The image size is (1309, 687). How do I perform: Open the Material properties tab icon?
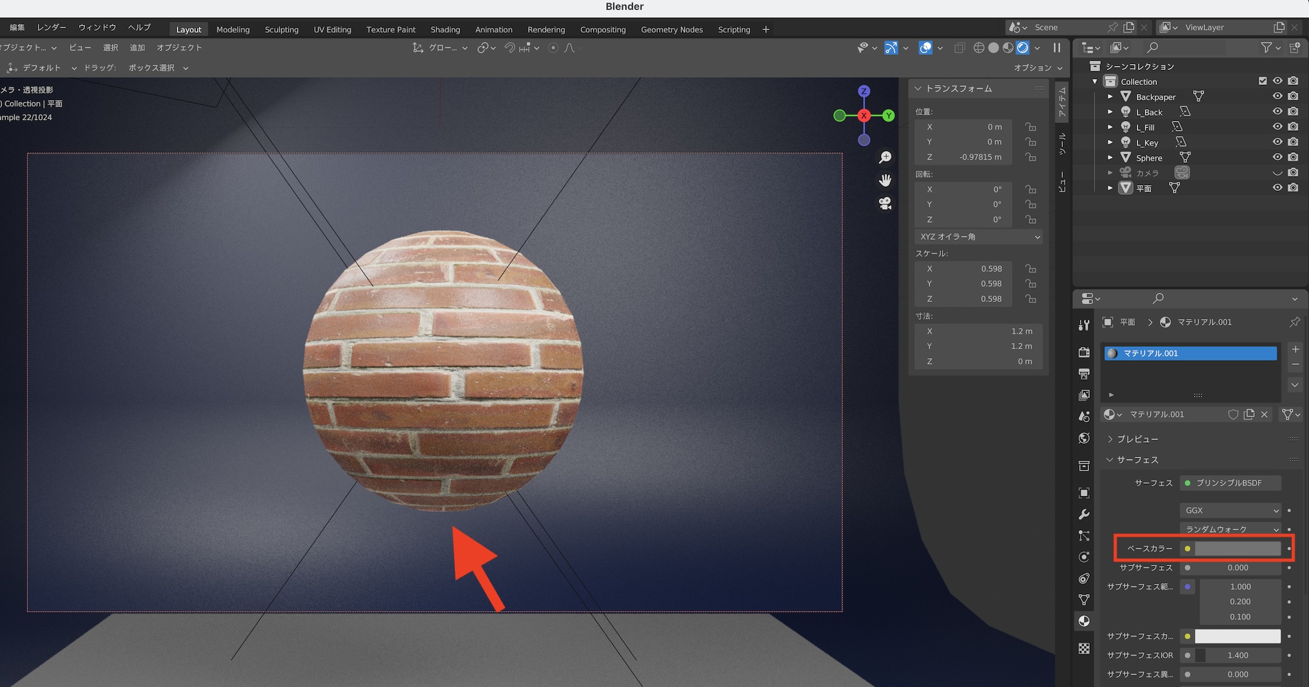[x=1084, y=621]
